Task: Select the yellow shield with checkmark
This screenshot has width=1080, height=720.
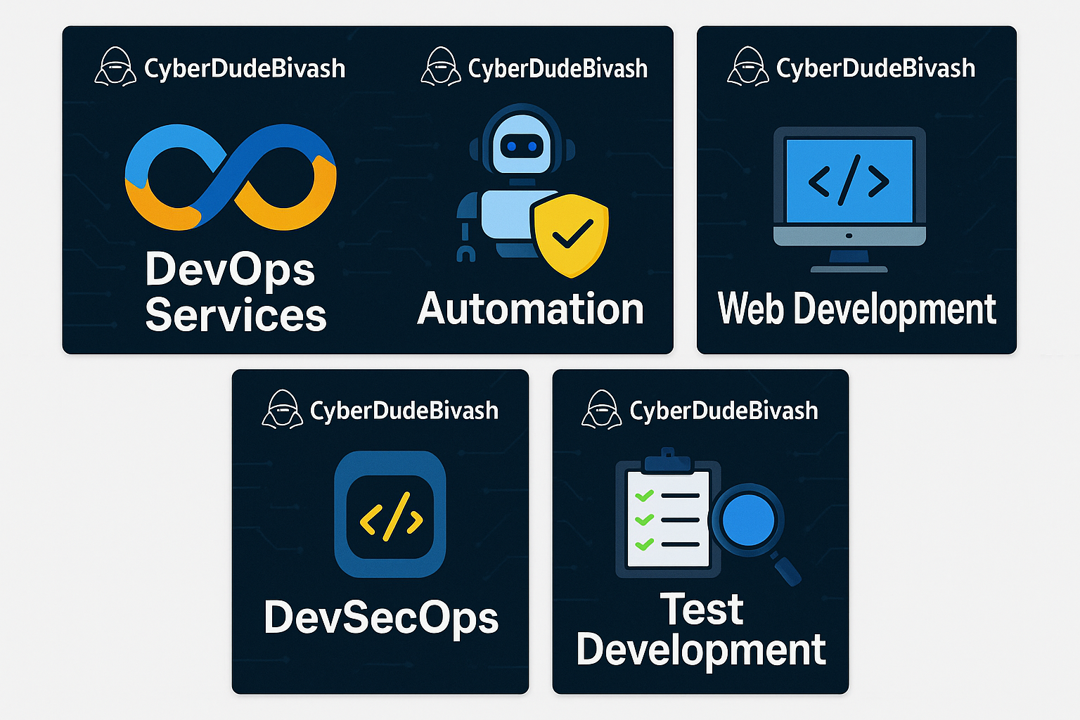Action: coord(570,234)
